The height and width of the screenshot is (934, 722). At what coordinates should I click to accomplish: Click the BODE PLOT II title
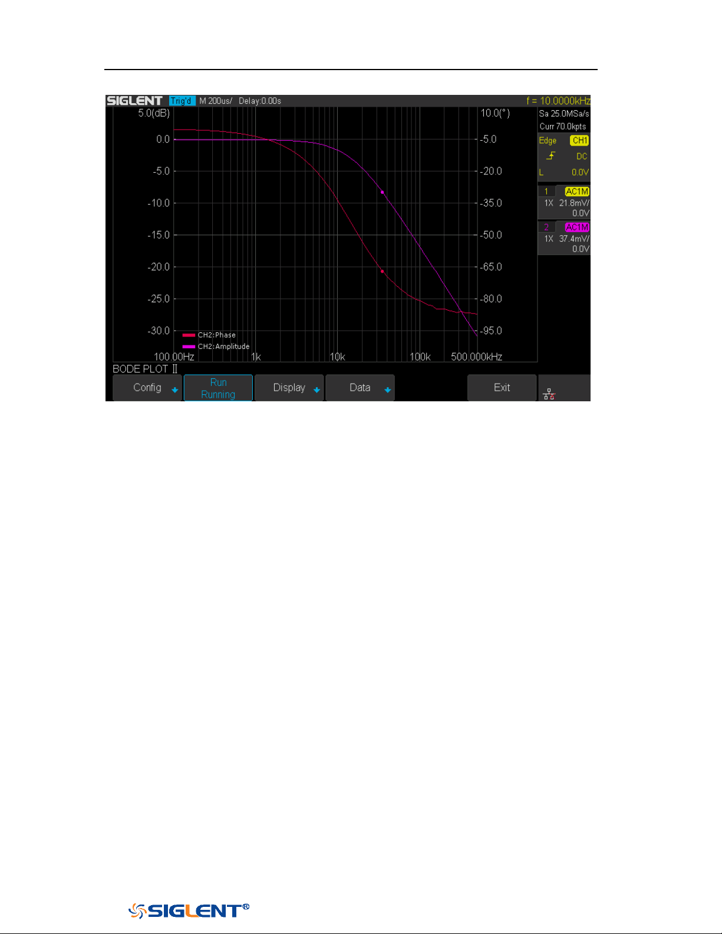[x=145, y=369]
